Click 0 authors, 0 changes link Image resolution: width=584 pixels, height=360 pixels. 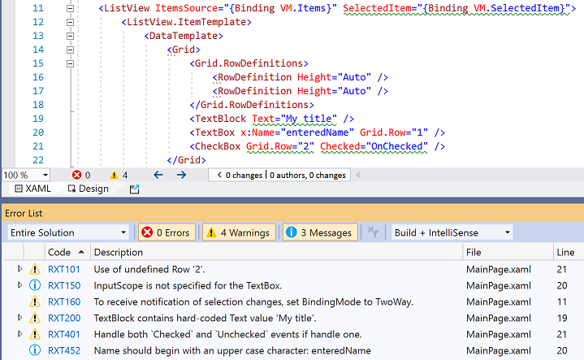click(x=308, y=175)
